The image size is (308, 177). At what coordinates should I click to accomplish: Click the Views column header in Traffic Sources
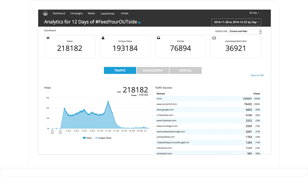(257, 94)
